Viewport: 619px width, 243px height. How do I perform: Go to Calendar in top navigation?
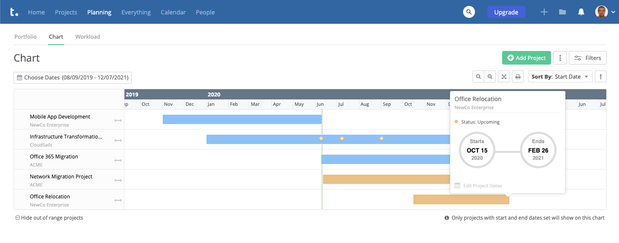pos(173,12)
